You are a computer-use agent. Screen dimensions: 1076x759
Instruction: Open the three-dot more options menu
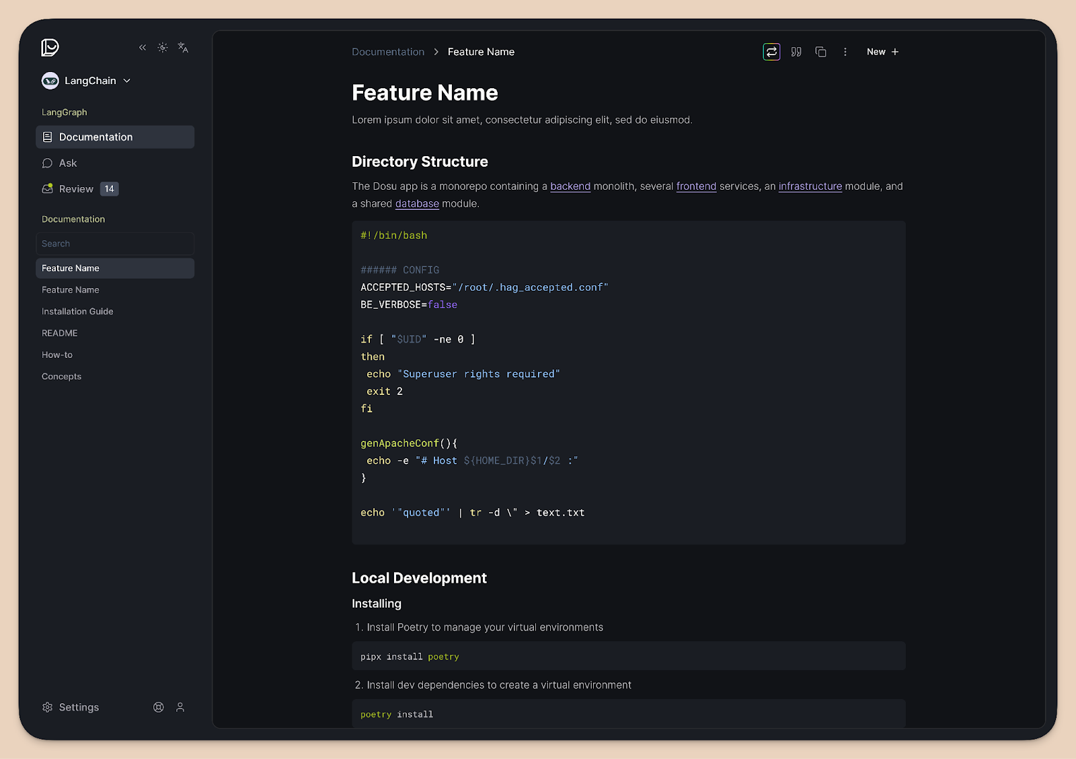845,52
